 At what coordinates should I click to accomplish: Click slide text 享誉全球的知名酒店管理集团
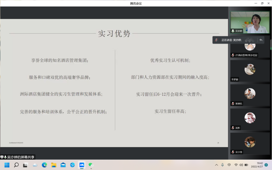coord(60,60)
